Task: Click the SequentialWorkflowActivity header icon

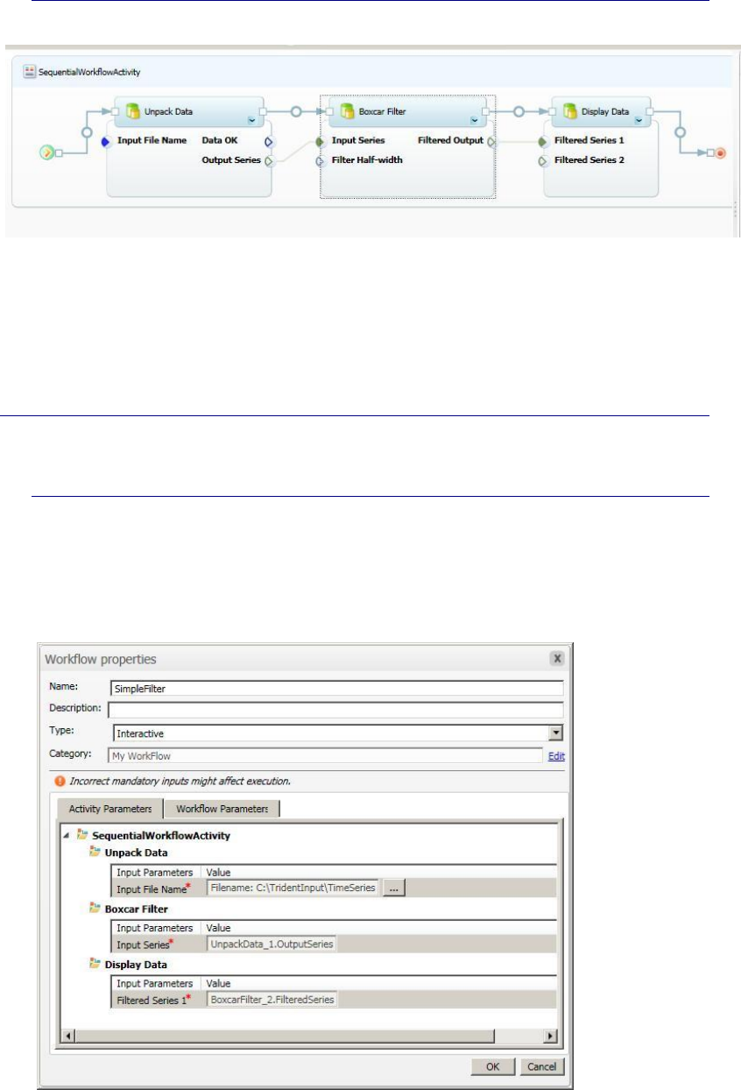Action: pyautogui.click(x=29, y=71)
